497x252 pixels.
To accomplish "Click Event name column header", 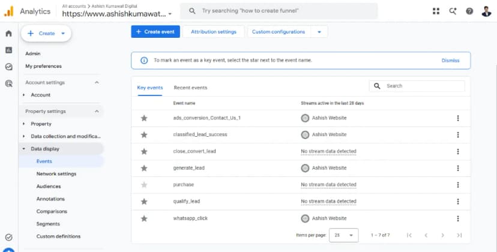I will pyautogui.click(x=184, y=103).
